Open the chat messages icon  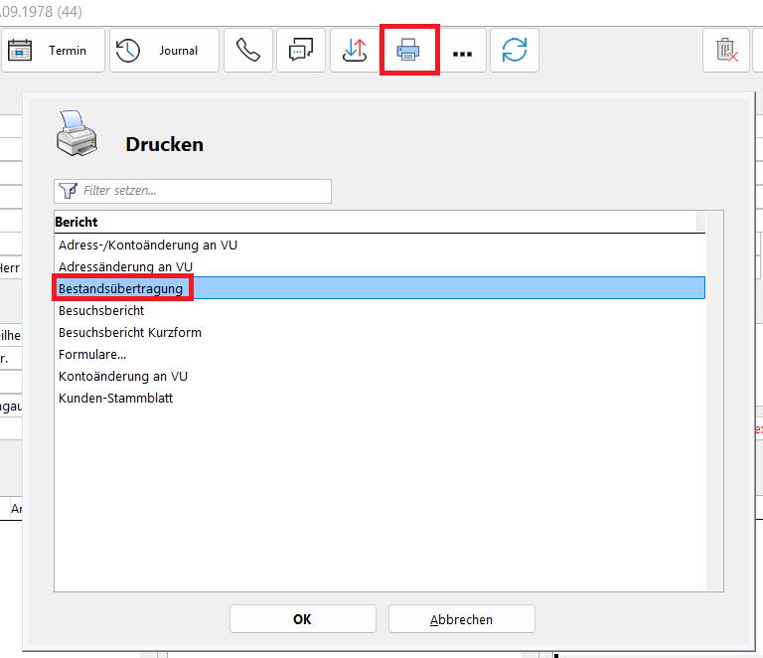coord(301,51)
